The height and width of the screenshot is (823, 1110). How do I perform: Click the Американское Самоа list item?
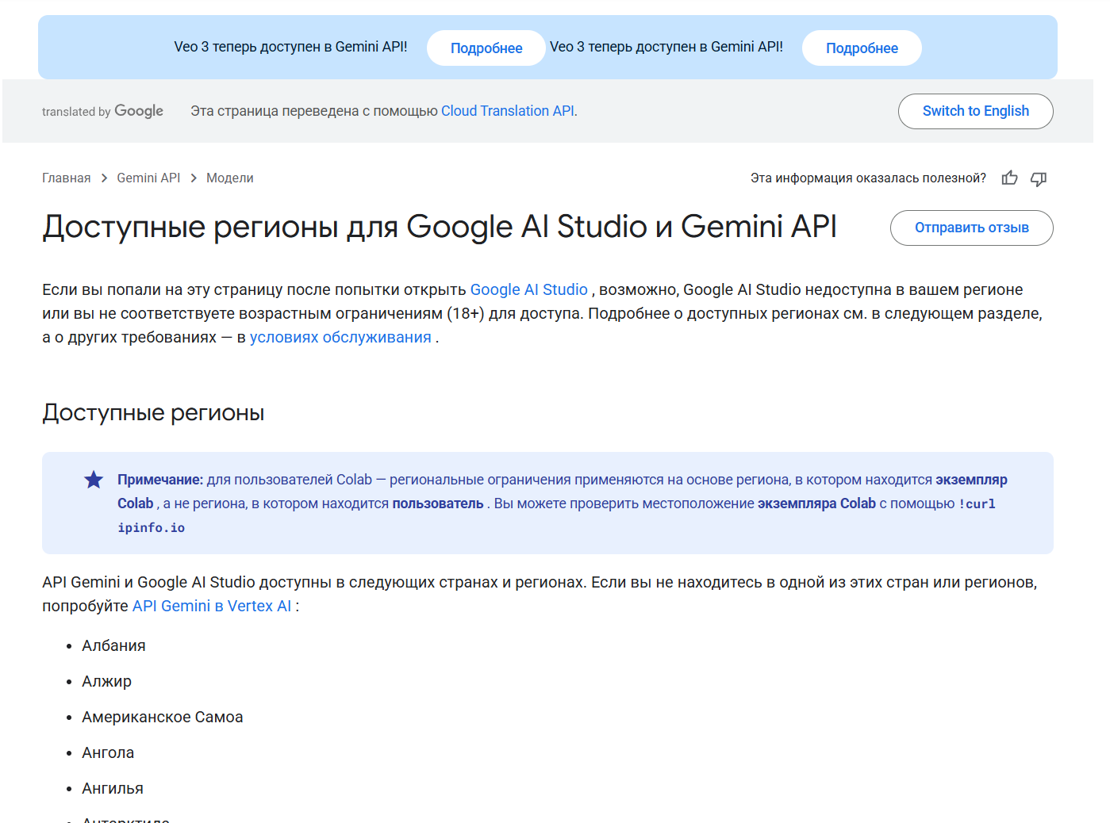163,717
